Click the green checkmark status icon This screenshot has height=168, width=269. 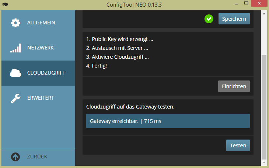(x=209, y=18)
